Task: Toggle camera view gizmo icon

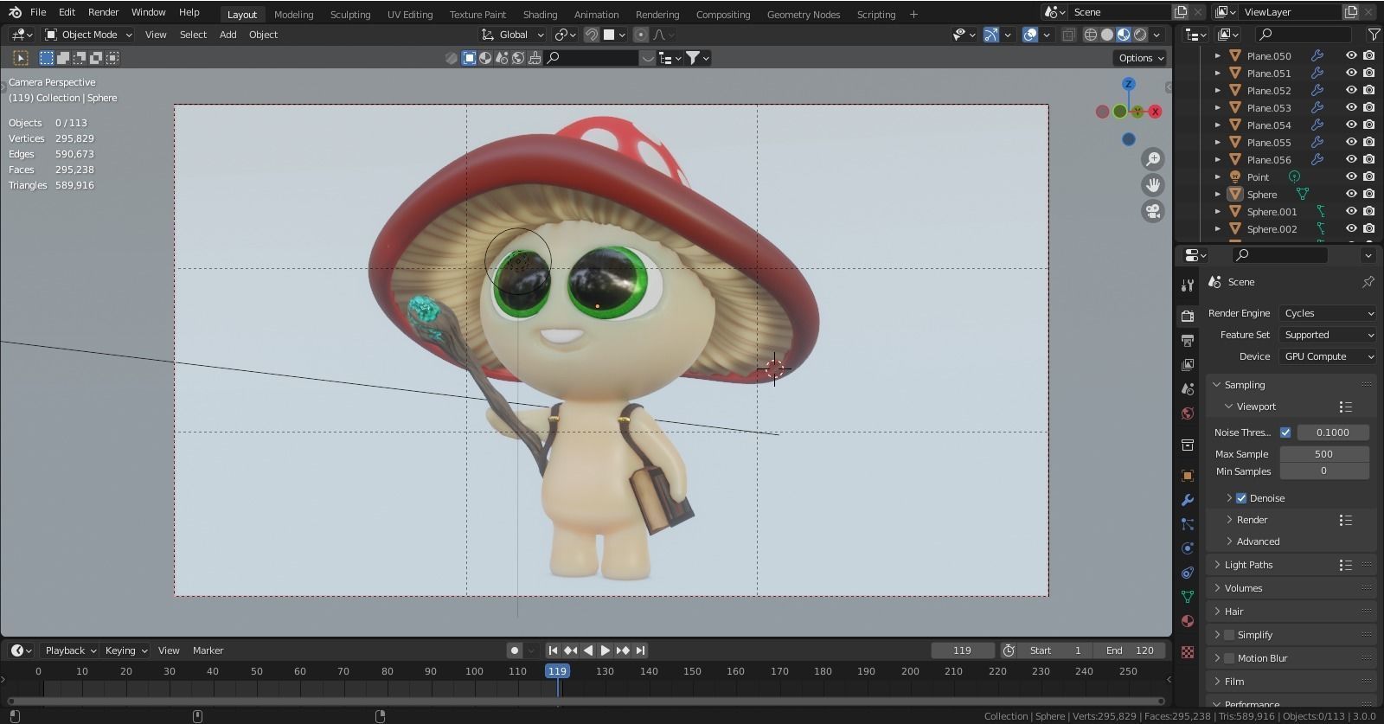Action: 1153,211
